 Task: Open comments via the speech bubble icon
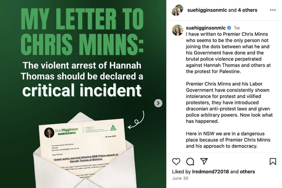pyautogui.click(x=190, y=162)
